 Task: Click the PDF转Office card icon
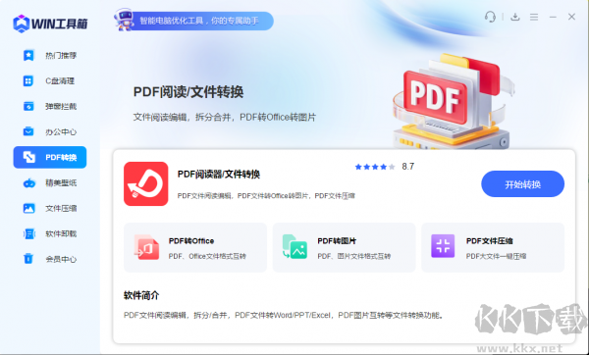[146, 247]
